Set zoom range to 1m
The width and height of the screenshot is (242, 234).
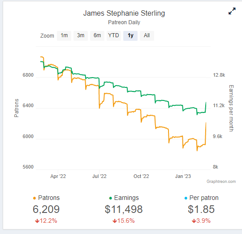64,36
